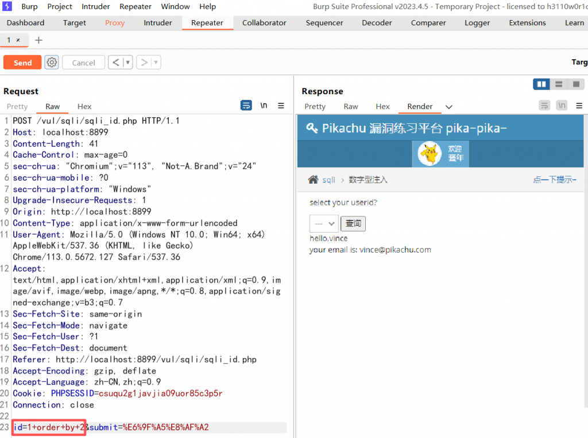Toggle word wrap in the Response editor
Screen dimensions: 588x438
[544, 105]
